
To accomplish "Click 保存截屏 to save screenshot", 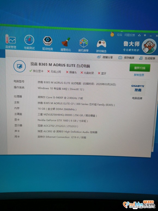I will click(x=126, y=58).
